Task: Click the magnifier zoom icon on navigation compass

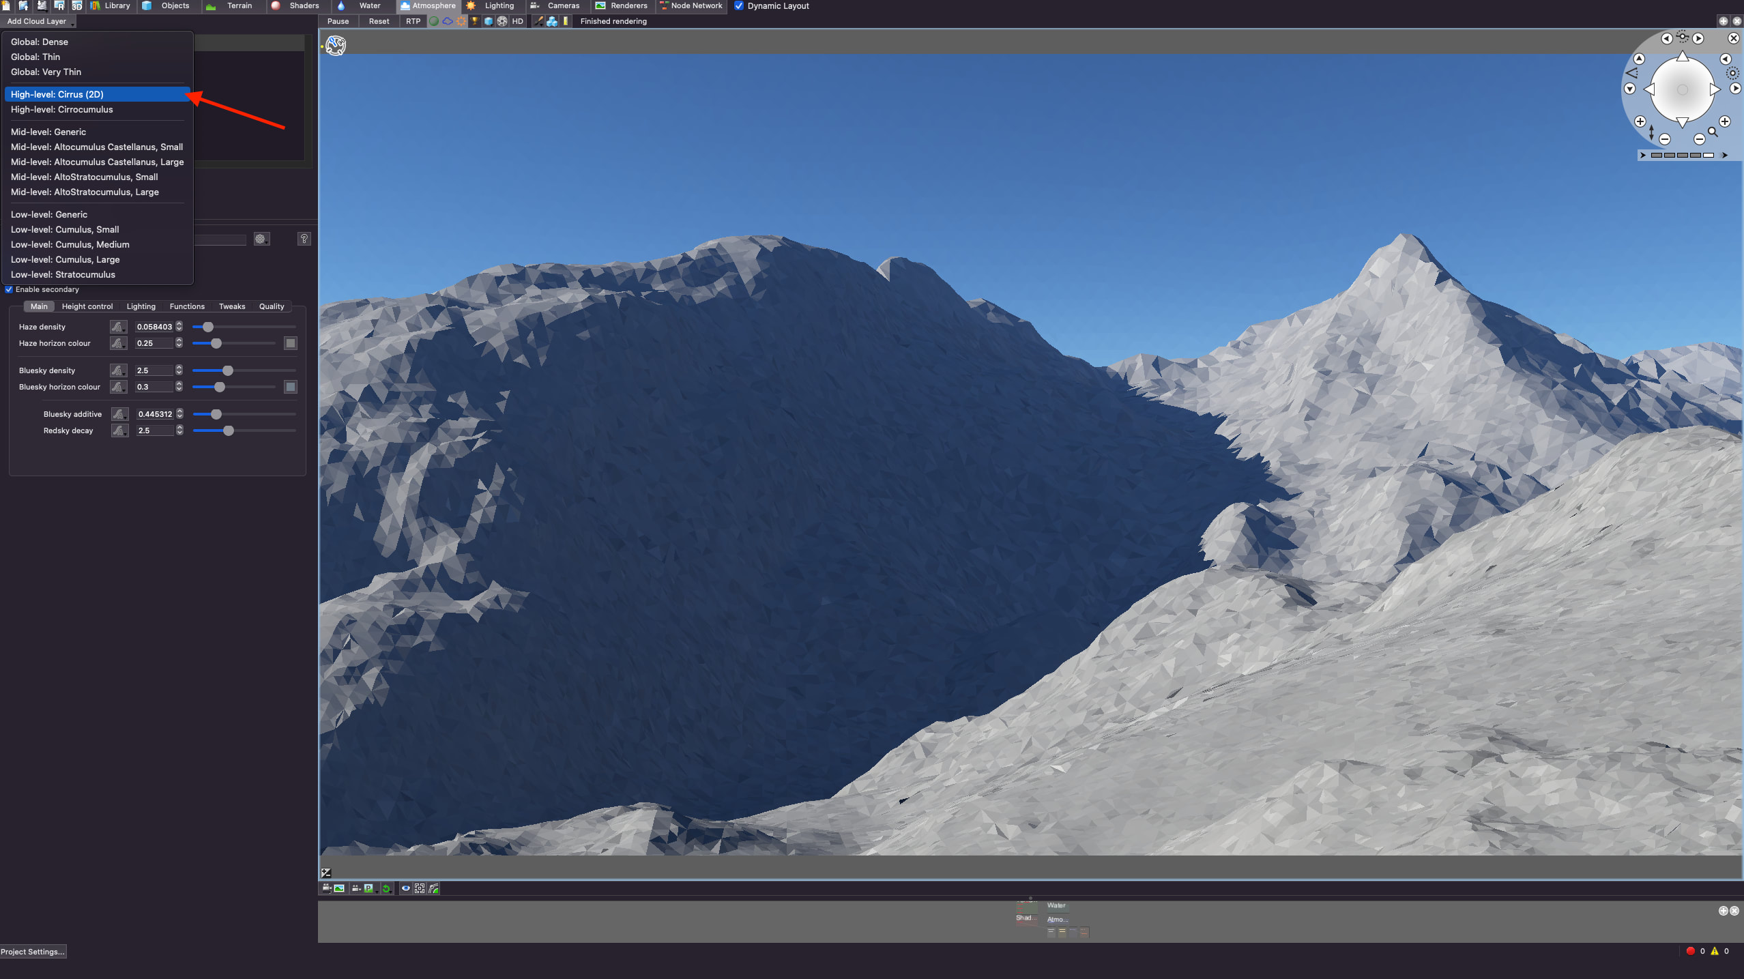Action: (1713, 132)
